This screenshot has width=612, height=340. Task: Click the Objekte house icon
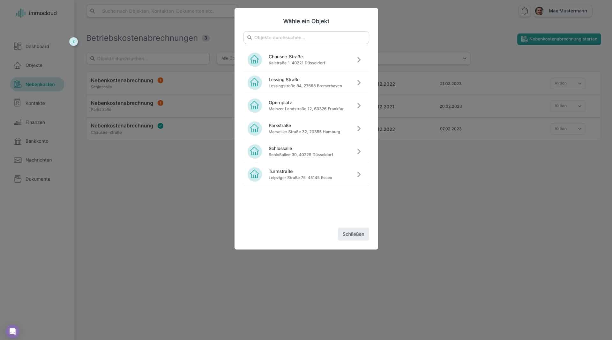(x=18, y=65)
